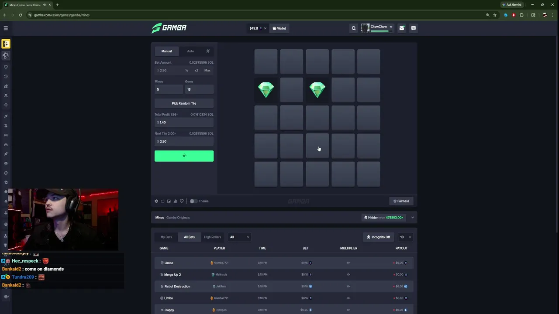The image size is (559, 314).
Task: Bookmark this page with star icon
Action: (x=495, y=15)
